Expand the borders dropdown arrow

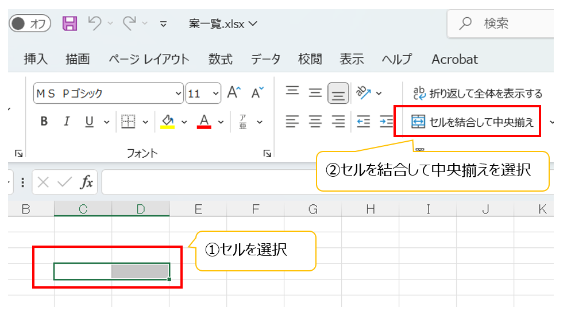point(145,122)
